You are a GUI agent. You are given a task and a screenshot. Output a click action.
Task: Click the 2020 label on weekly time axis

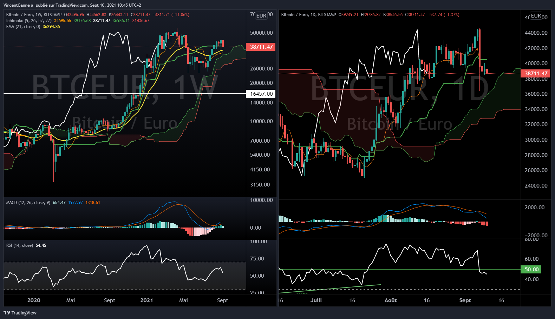pyautogui.click(x=34, y=300)
